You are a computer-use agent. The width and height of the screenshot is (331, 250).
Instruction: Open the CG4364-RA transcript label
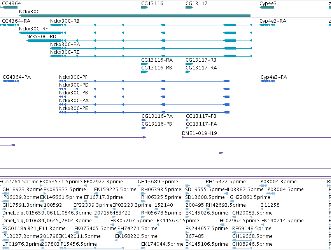click(16, 21)
